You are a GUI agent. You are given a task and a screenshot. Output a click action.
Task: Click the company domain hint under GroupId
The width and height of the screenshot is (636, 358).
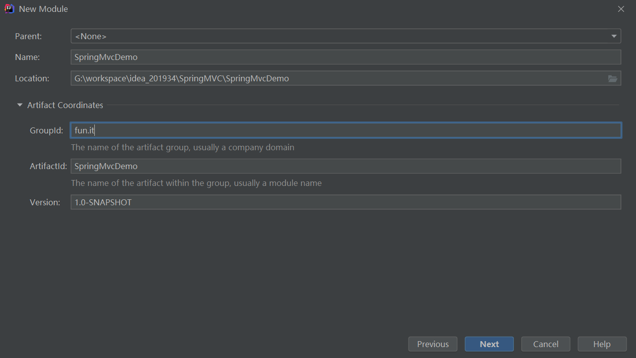[183, 147]
